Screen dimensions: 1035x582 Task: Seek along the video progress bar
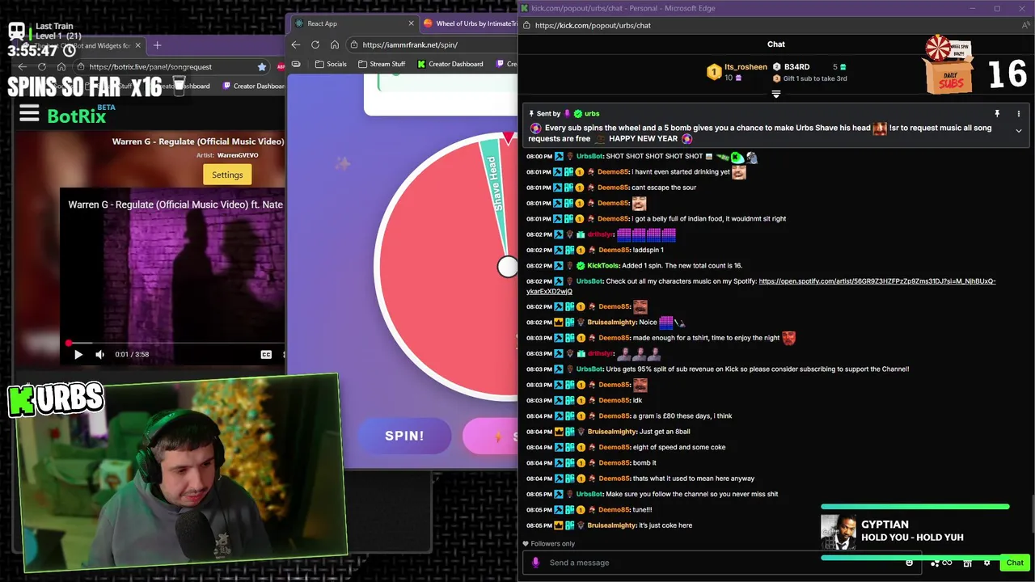pos(175,344)
